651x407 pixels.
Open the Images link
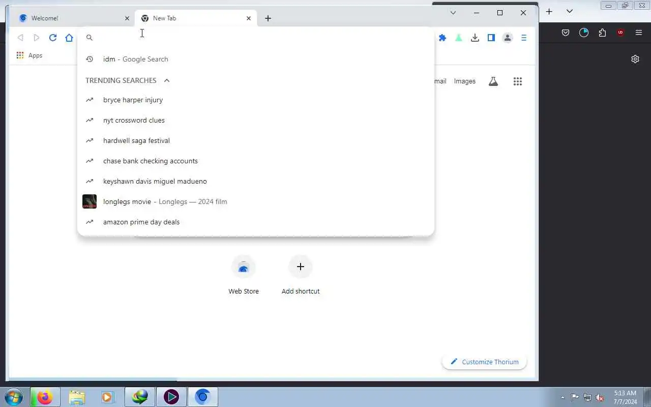[464, 81]
